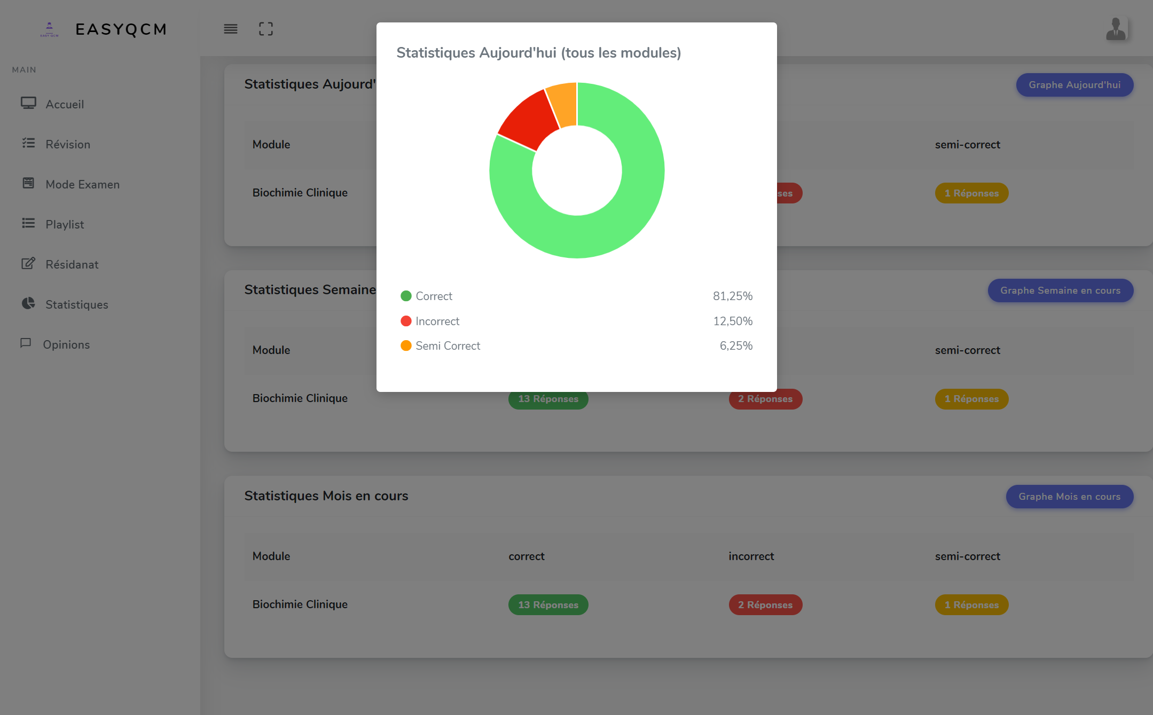Click the Statistiques sidebar icon
1153x715 pixels.
click(x=28, y=304)
